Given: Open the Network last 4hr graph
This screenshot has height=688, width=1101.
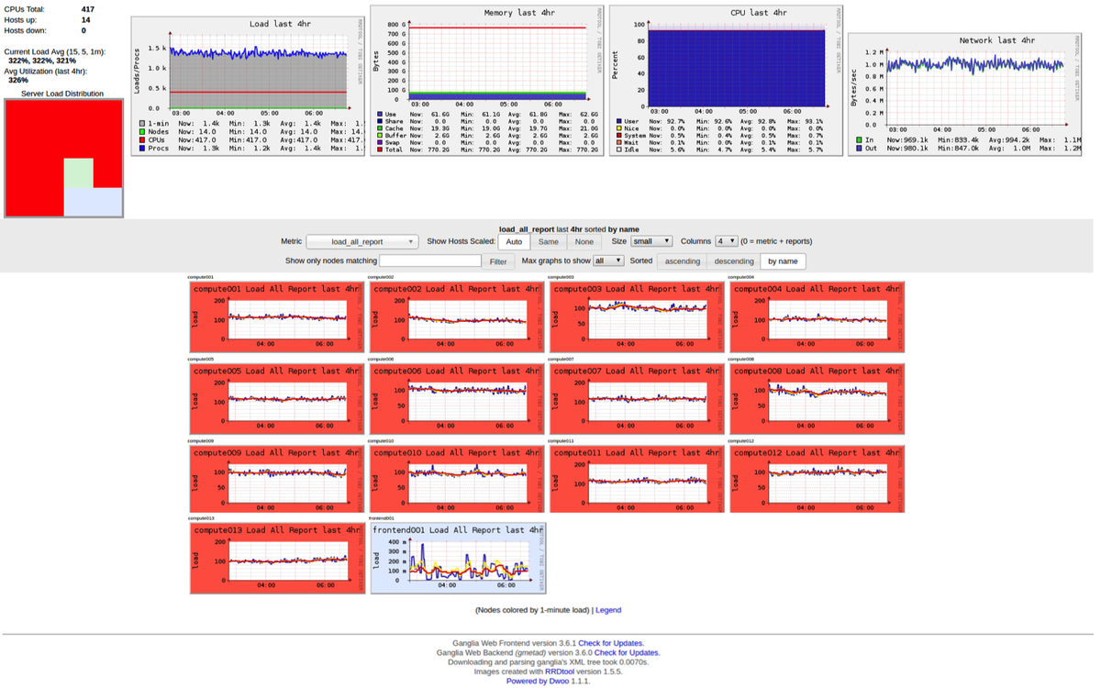Looking at the screenshot, I should coord(966,94).
